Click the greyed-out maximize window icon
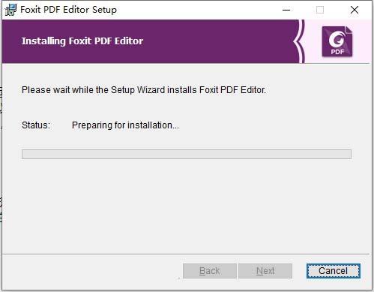 tap(320, 10)
